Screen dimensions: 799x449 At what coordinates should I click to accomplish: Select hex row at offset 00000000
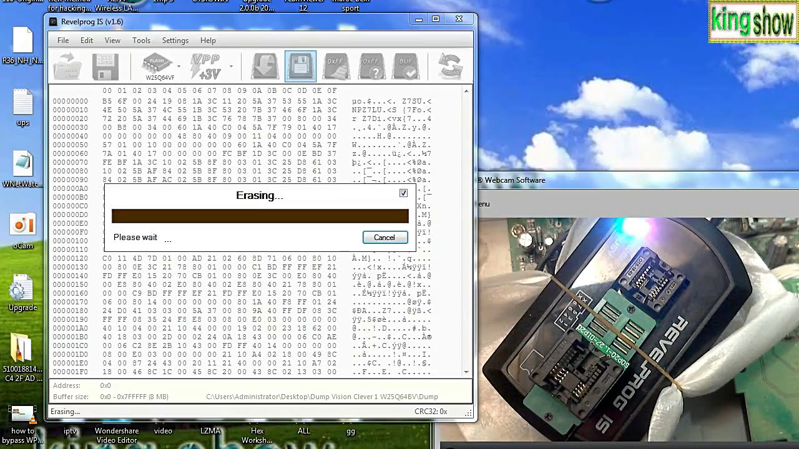pyautogui.click(x=242, y=101)
